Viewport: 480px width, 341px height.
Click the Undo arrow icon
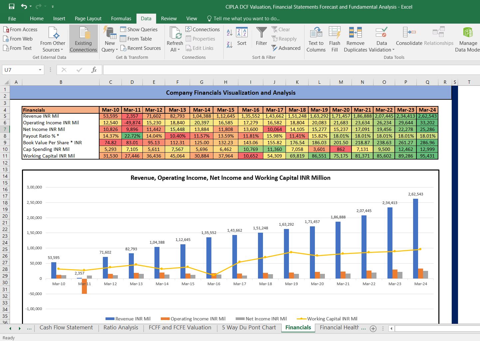pos(24,6)
